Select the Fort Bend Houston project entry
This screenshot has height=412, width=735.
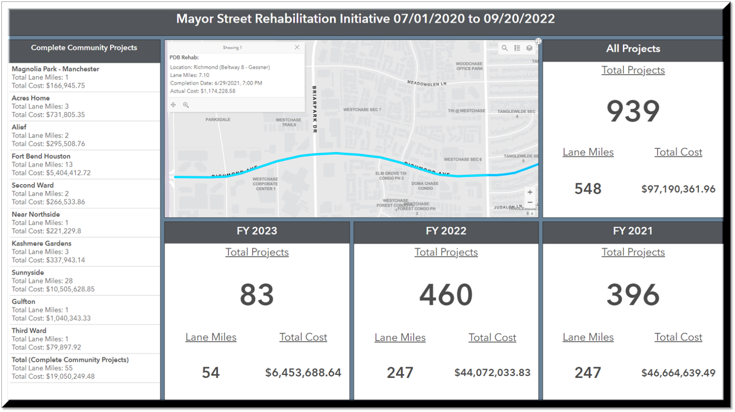84,164
